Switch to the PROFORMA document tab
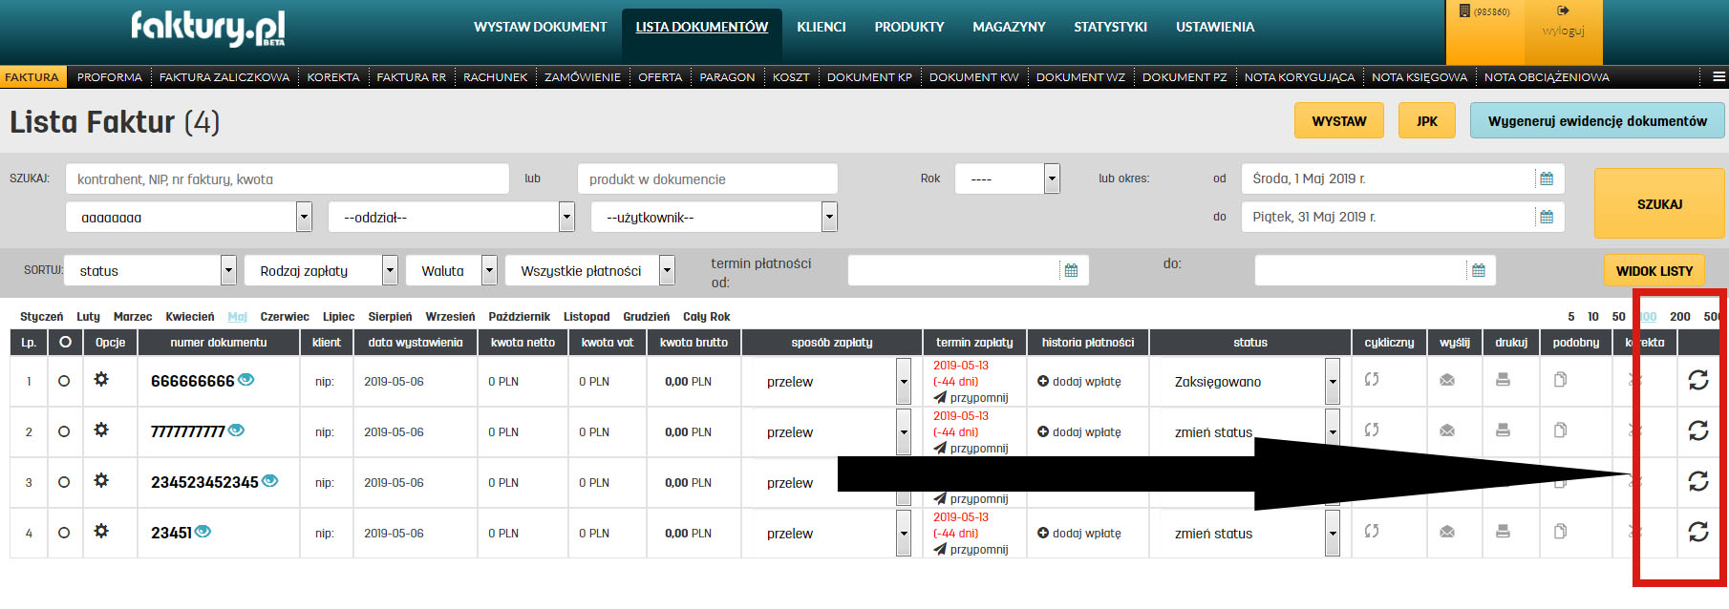Image resolution: width=1729 pixels, height=609 pixels. coord(109,77)
